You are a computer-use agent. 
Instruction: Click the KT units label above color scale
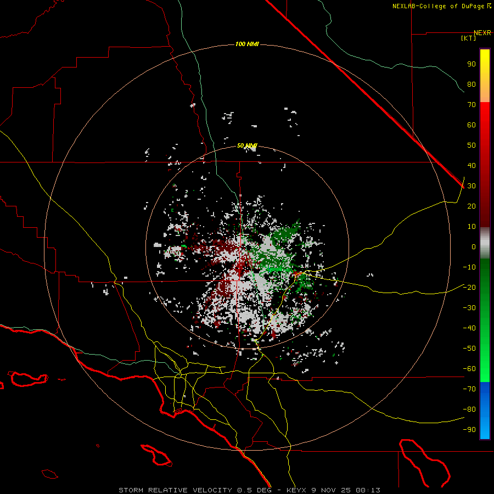[469, 38]
